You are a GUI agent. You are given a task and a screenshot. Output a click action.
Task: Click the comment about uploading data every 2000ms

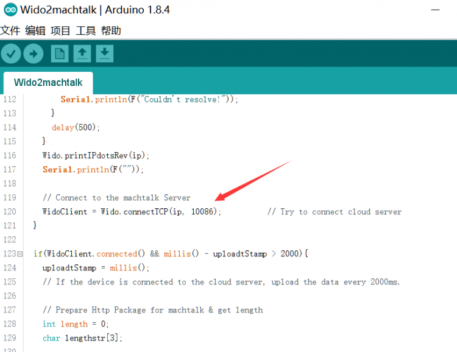tap(221, 282)
